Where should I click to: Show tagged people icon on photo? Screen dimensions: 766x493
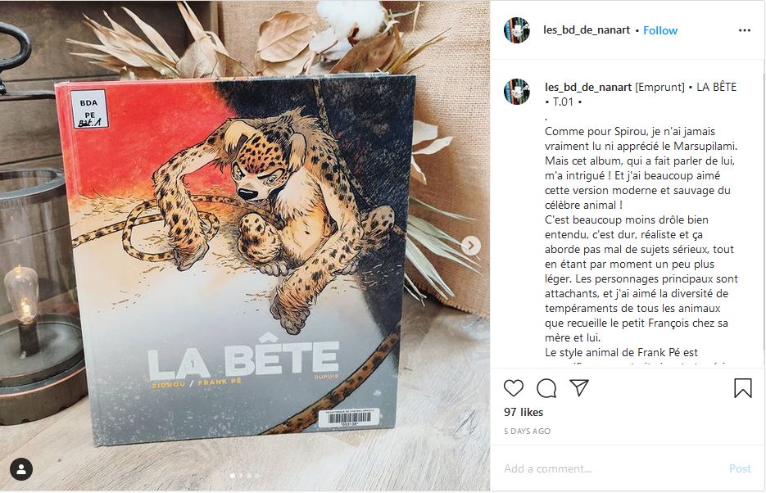(21, 469)
